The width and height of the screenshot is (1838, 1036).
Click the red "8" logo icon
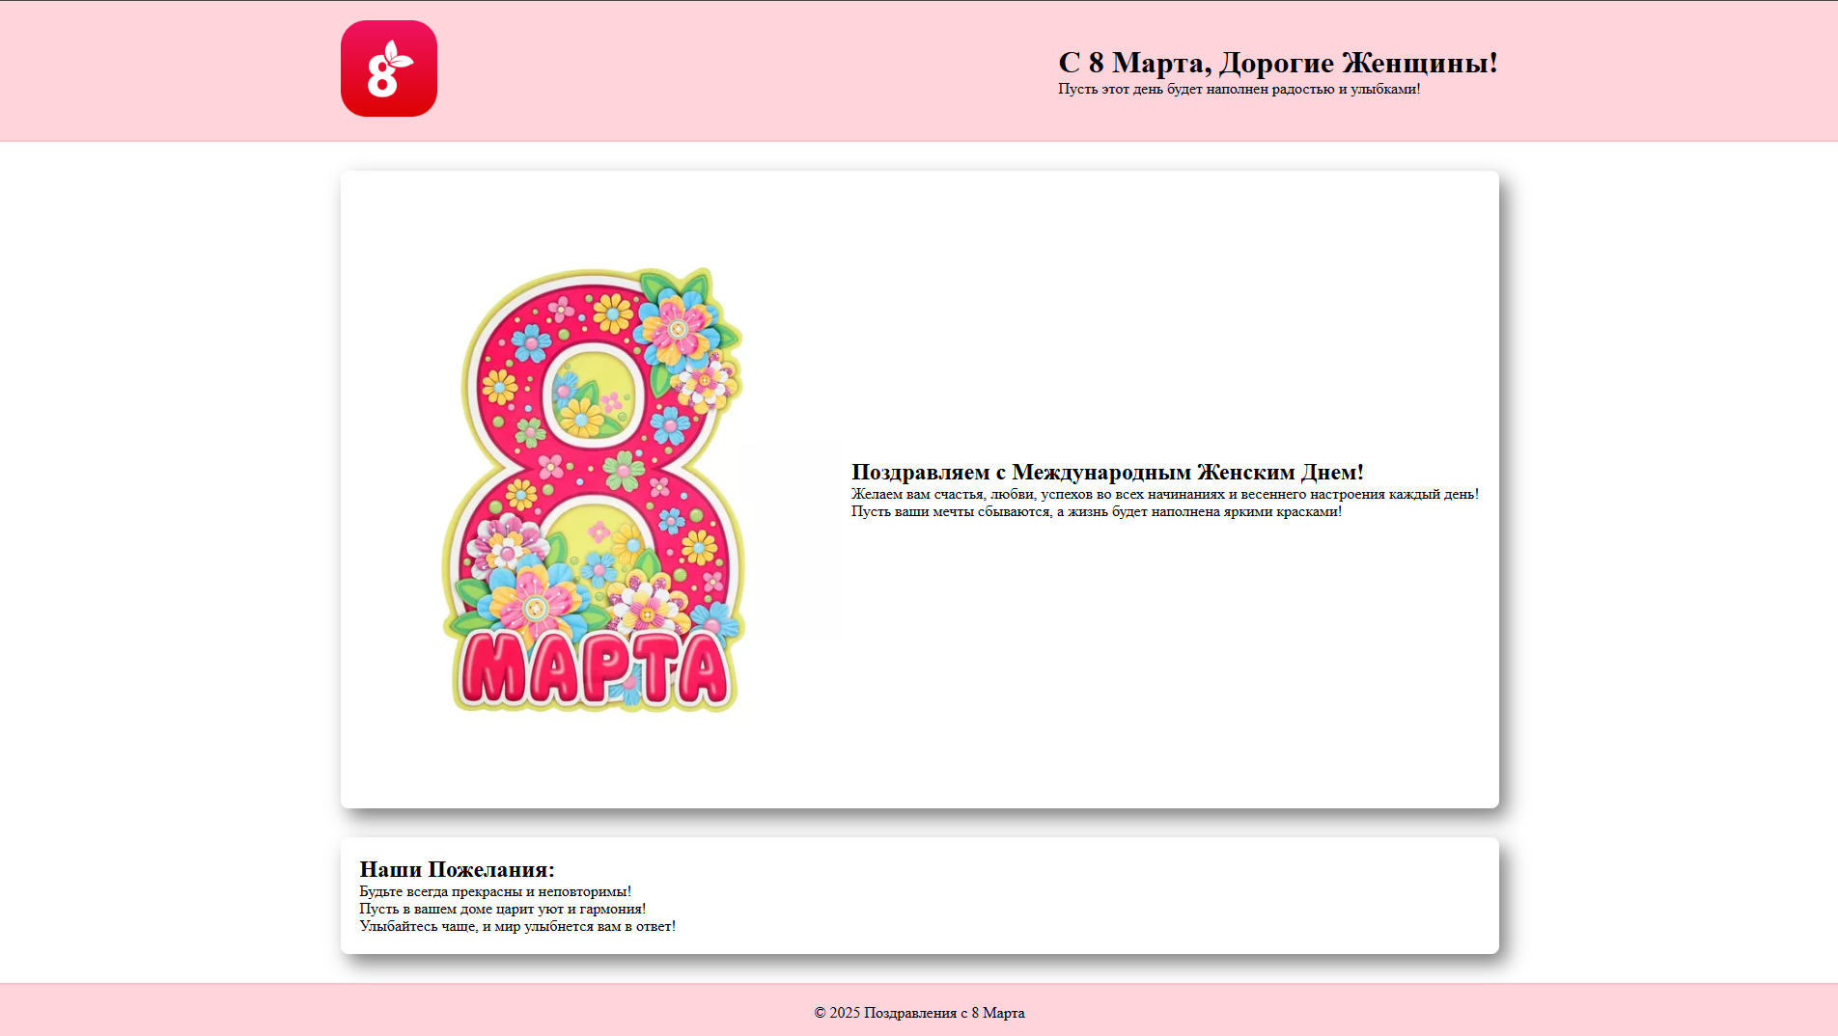pos(388,68)
